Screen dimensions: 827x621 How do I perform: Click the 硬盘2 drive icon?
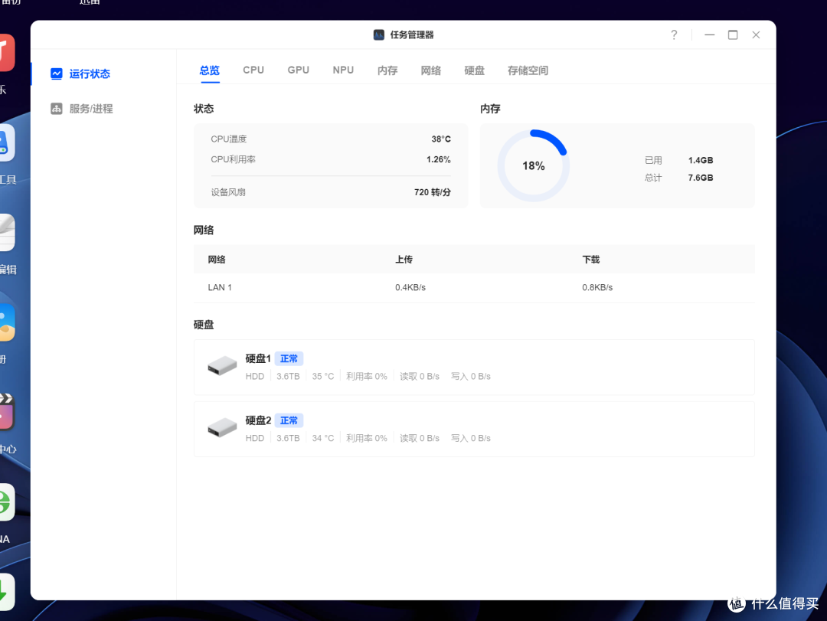click(x=222, y=427)
